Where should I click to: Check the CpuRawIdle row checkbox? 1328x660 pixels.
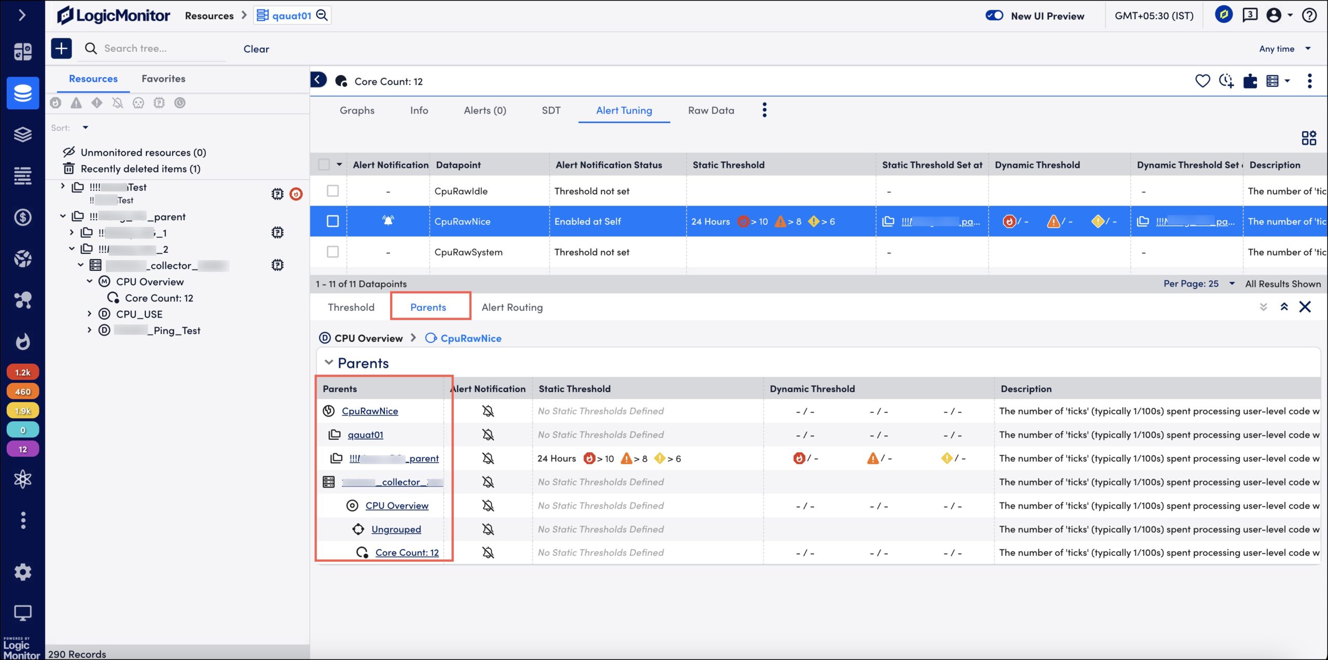pos(333,191)
